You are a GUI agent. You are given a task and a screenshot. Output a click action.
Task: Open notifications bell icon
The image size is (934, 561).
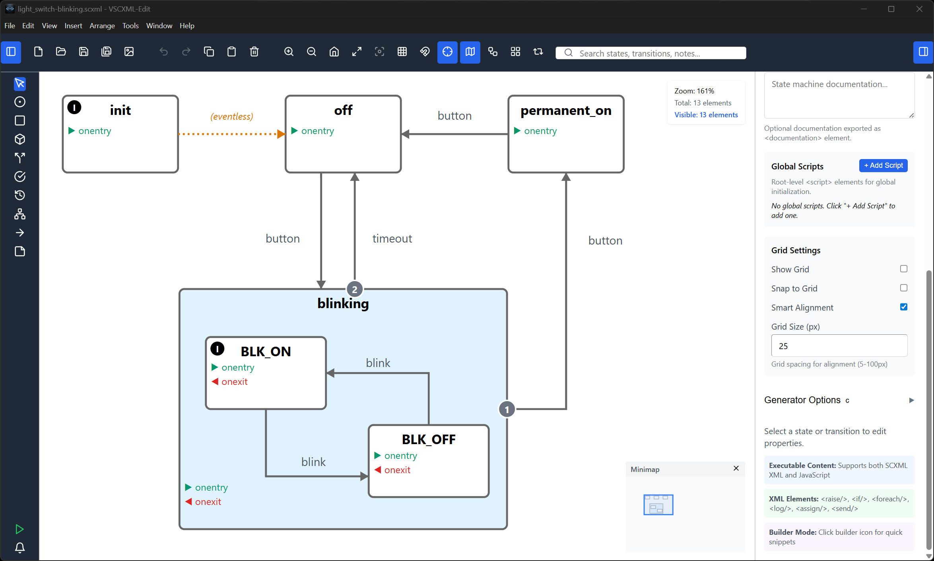(19, 548)
